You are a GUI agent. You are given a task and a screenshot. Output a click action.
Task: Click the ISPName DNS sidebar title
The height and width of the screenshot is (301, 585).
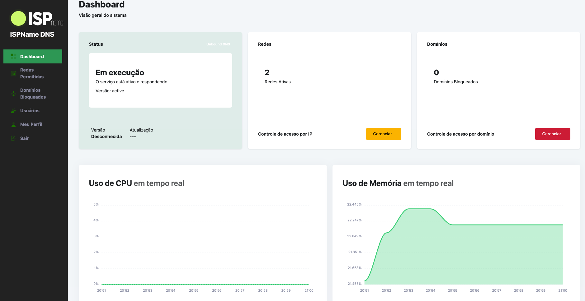32,34
